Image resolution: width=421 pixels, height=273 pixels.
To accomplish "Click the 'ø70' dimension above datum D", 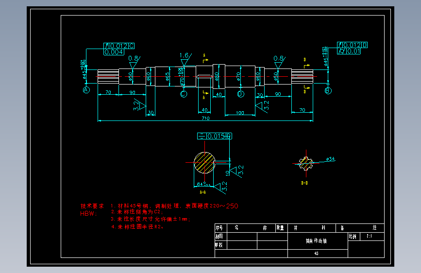I will [238, 76].
